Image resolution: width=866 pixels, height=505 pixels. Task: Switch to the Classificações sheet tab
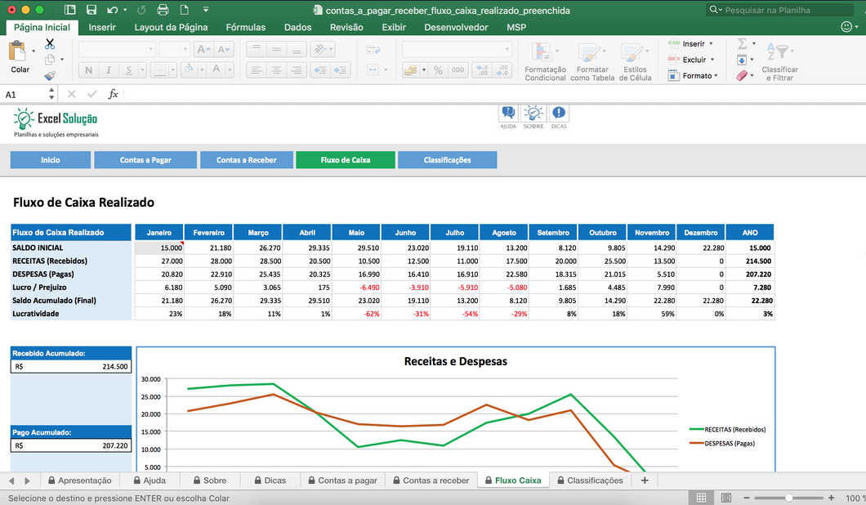point(590,480)
